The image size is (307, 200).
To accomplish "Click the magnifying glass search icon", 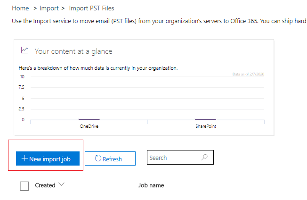I will pyautogui.click(x=204, y=158).
